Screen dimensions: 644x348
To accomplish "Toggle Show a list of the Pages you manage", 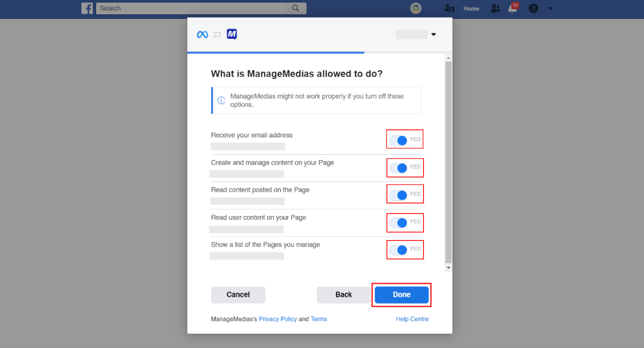I will [398, 250].
